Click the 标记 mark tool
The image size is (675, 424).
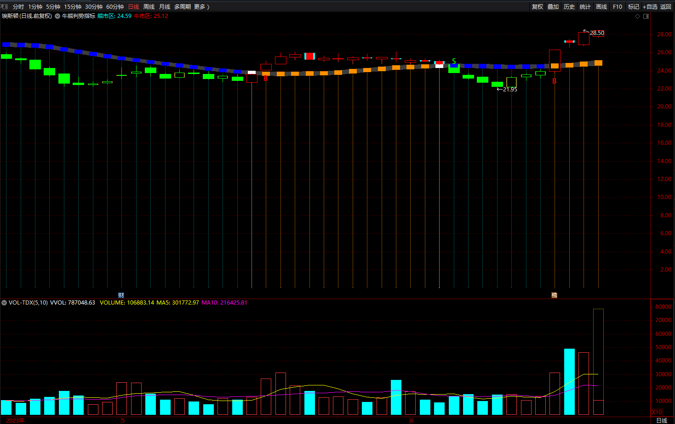(x=634, y=6)
